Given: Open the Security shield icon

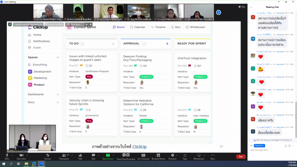Looking at the screenshot, I should (x=48, y=156).
